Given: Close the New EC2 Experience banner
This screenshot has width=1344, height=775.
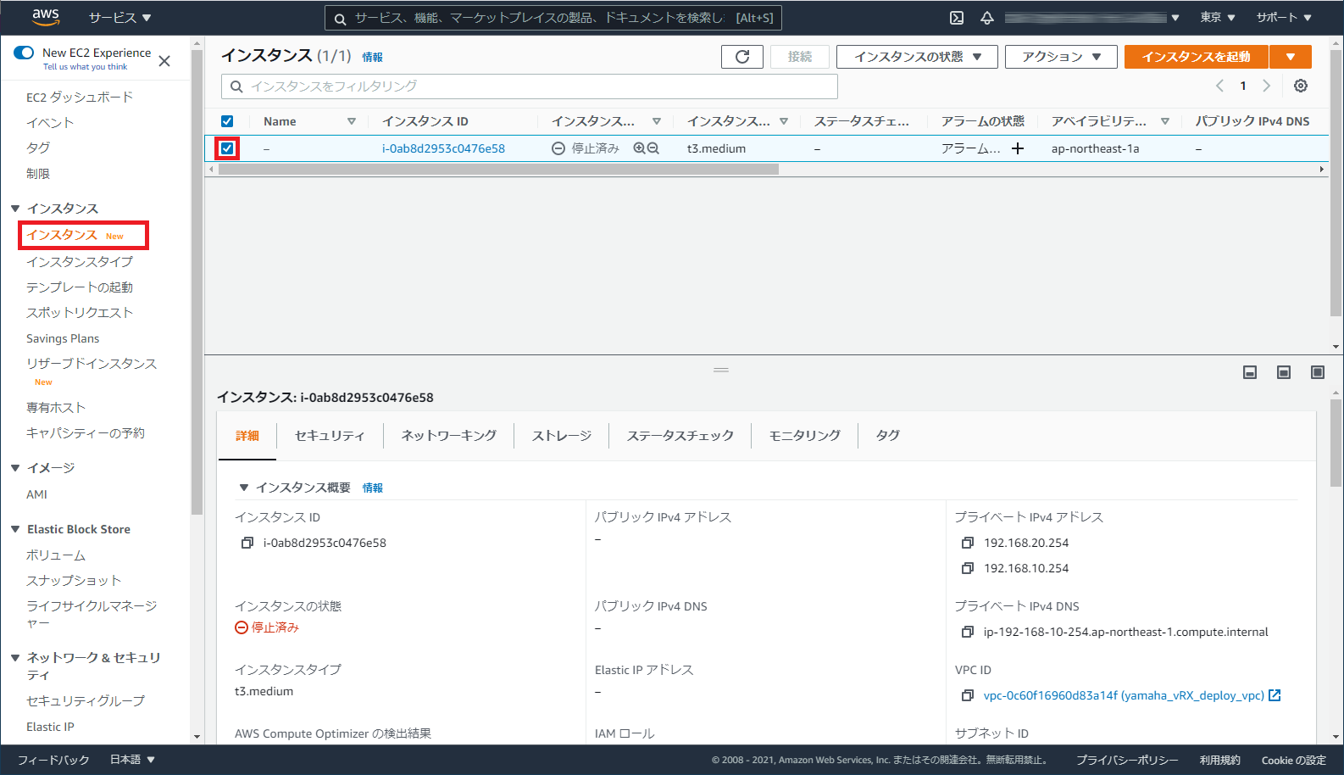Looking at the screenshot, I should click(x=164, y=61).
